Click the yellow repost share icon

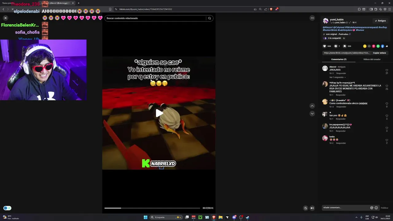(365, 46)
